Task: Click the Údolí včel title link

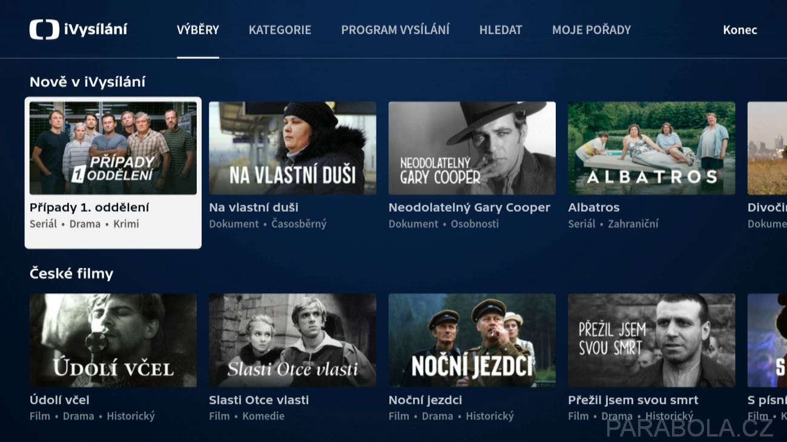Action: click(59, 400)
